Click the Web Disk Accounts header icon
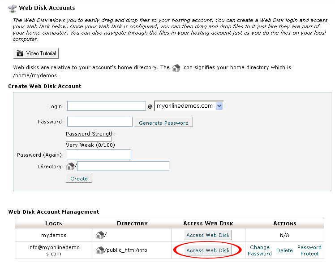335x272 pixels. point(12,9)
